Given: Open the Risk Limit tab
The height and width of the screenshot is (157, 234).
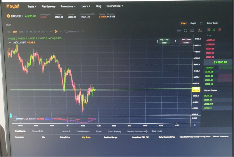Looking at the screenshot, I should pos(157,131).
